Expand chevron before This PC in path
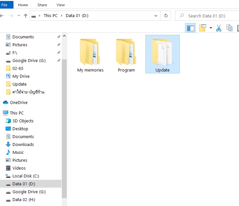 [x=39, y=15]
